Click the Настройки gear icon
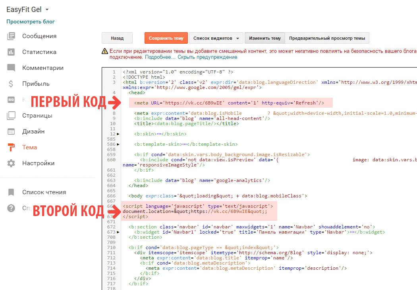 click(x=11, y=163)
